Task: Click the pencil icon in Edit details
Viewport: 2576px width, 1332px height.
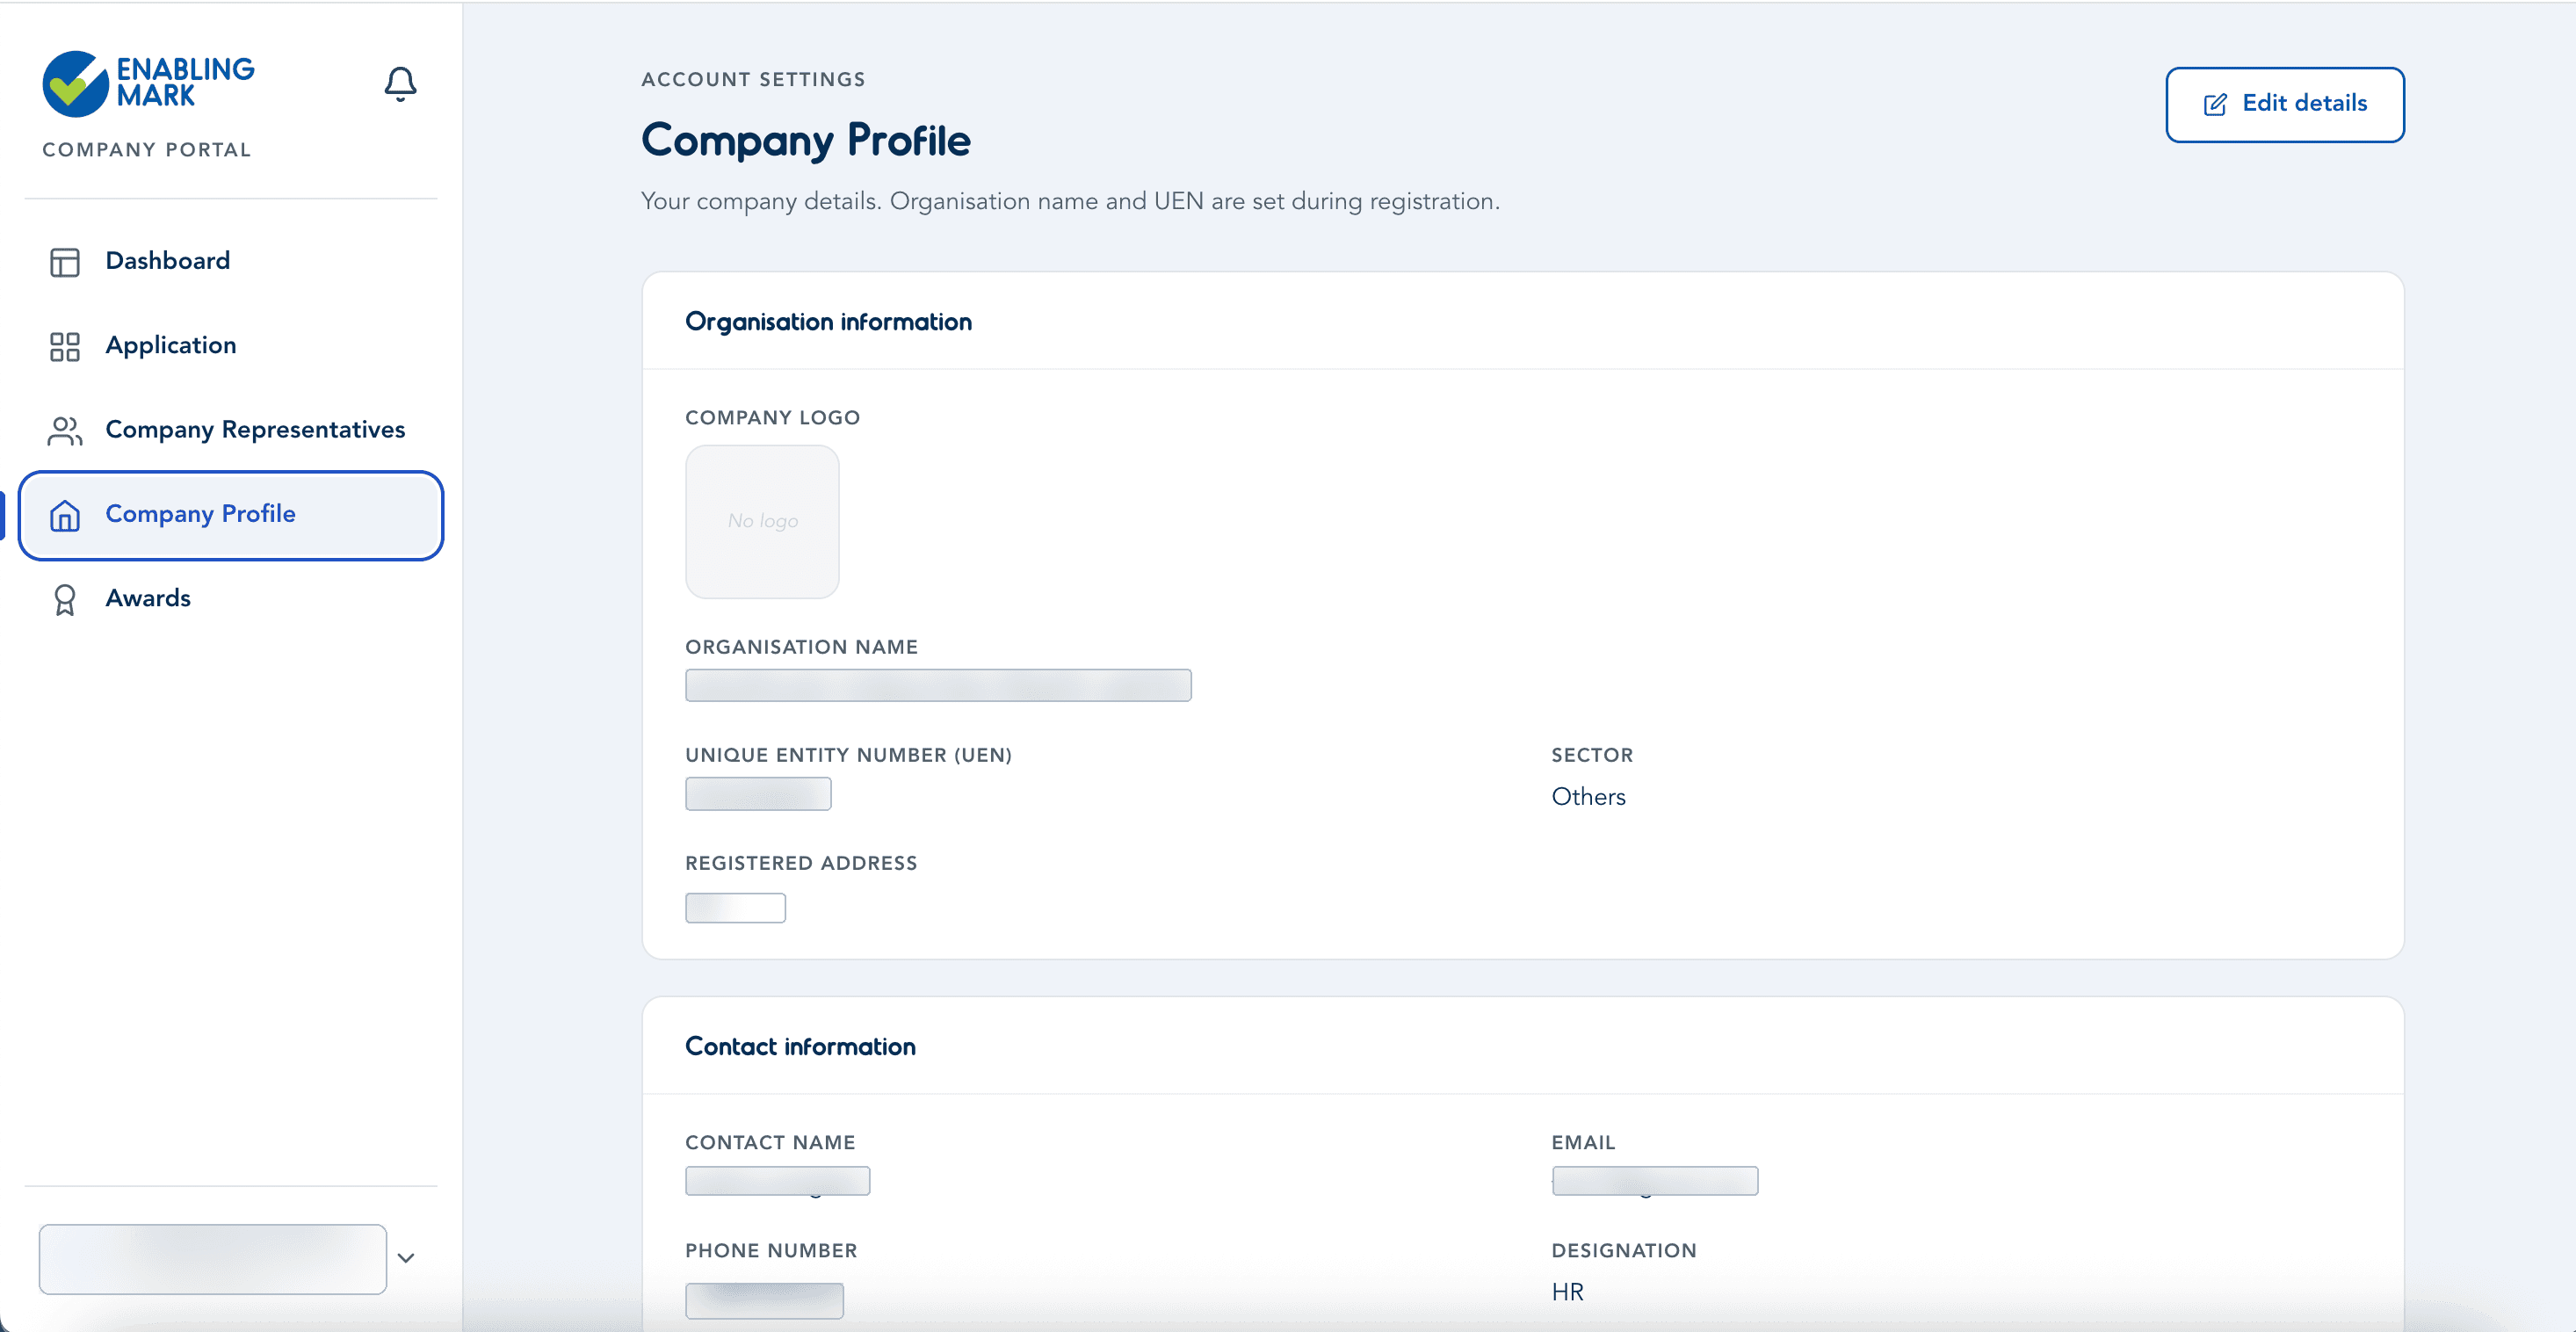Action: tap(2215, 104)
